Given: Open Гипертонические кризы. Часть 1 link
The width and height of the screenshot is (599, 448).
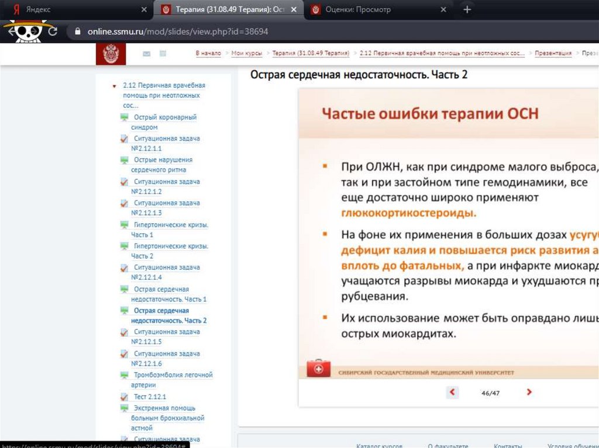Looking at the screenshot, I should (x=170, y=230).
